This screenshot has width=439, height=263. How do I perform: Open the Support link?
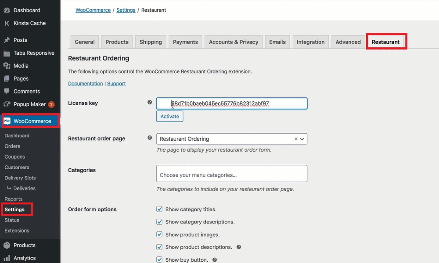(x=116, y=84)
